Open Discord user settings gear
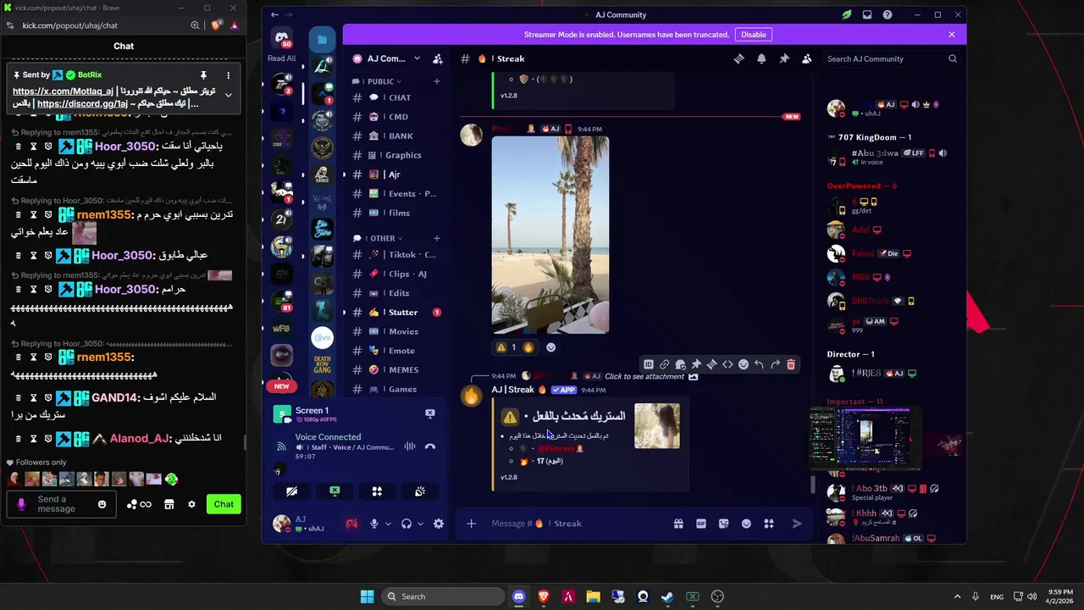Viewport: 1084px width, 610px height. (439, 524)
